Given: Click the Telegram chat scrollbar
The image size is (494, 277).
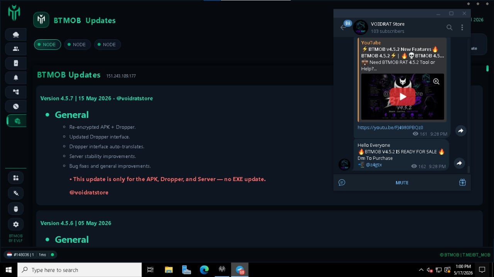Looking at the screenshot, I should tap(469, 170).
